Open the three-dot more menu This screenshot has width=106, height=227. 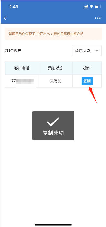pyautogui.click(x=98, y=18)
